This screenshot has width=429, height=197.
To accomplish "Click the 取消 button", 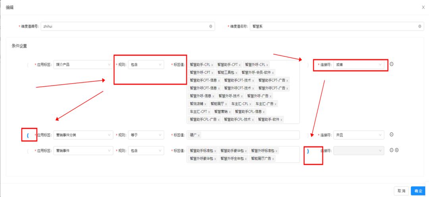I will click(x=401, y=191).
